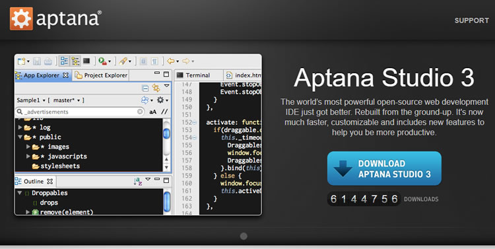
Task: Click the New file toolbar icon
Action: (22, 61)
